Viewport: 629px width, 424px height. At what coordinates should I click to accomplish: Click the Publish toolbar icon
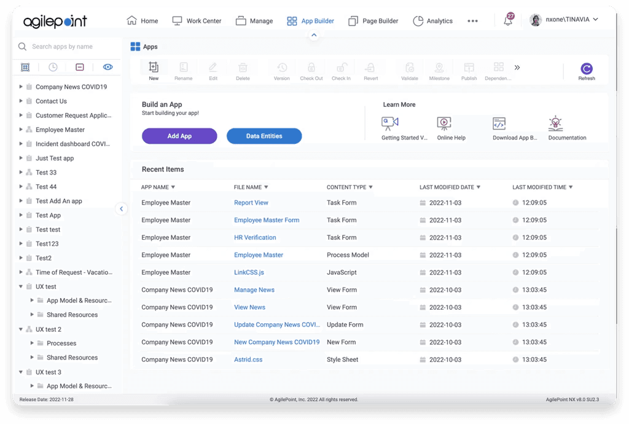pos(469,67)
